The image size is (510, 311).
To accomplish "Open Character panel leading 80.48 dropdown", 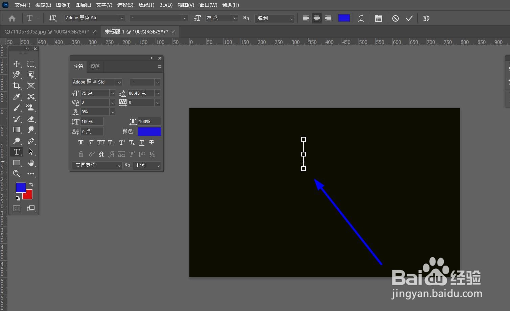I will [158, 93].
